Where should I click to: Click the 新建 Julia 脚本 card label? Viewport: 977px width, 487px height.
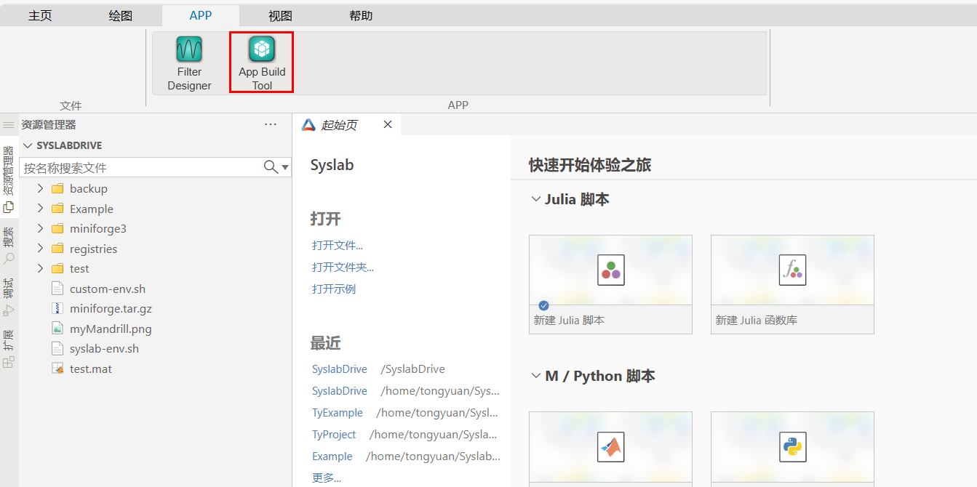tap(569, 320)
